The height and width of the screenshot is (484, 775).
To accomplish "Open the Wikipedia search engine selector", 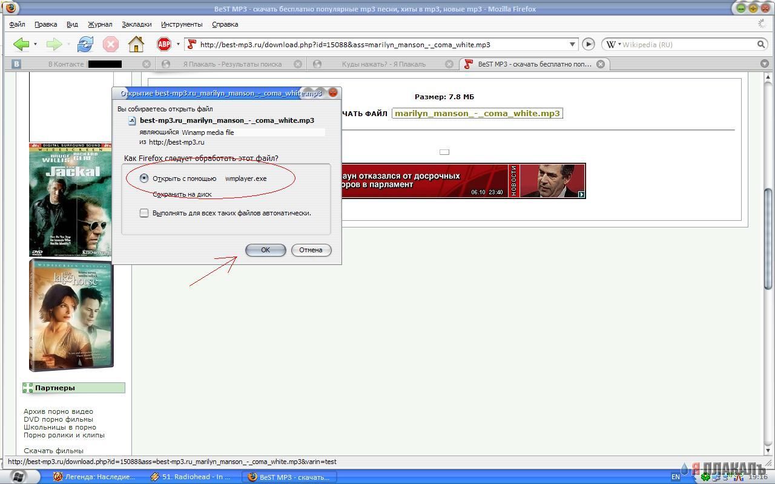I will (x=613, y=44).
